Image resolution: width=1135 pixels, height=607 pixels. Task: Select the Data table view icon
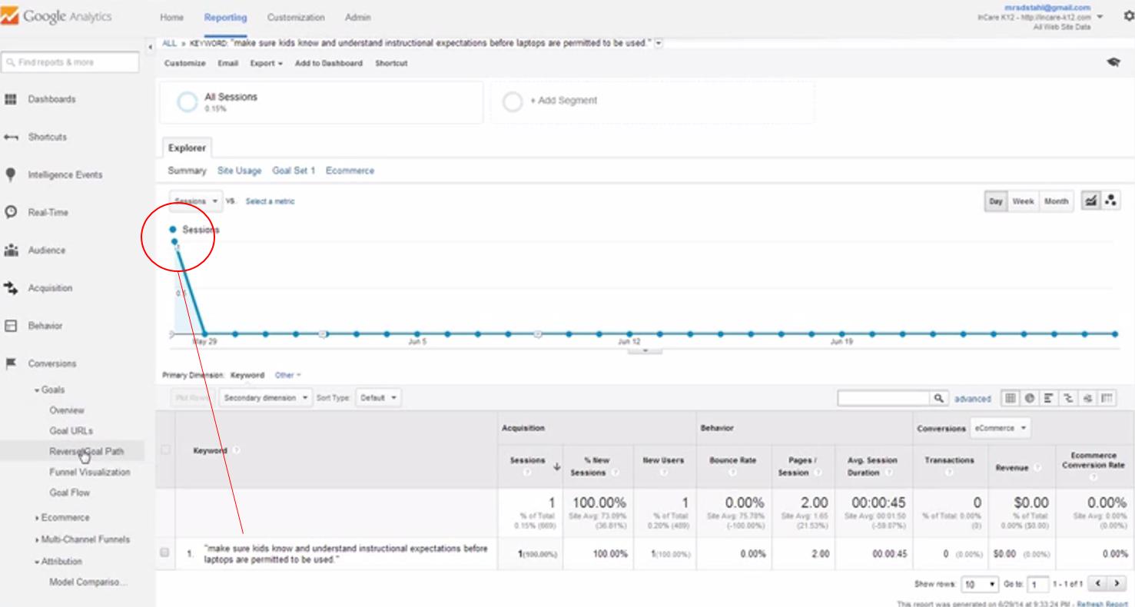1011,398
